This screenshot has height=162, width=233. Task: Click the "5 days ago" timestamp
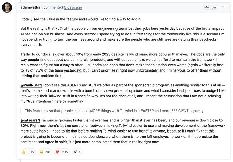tap(73, 7)
